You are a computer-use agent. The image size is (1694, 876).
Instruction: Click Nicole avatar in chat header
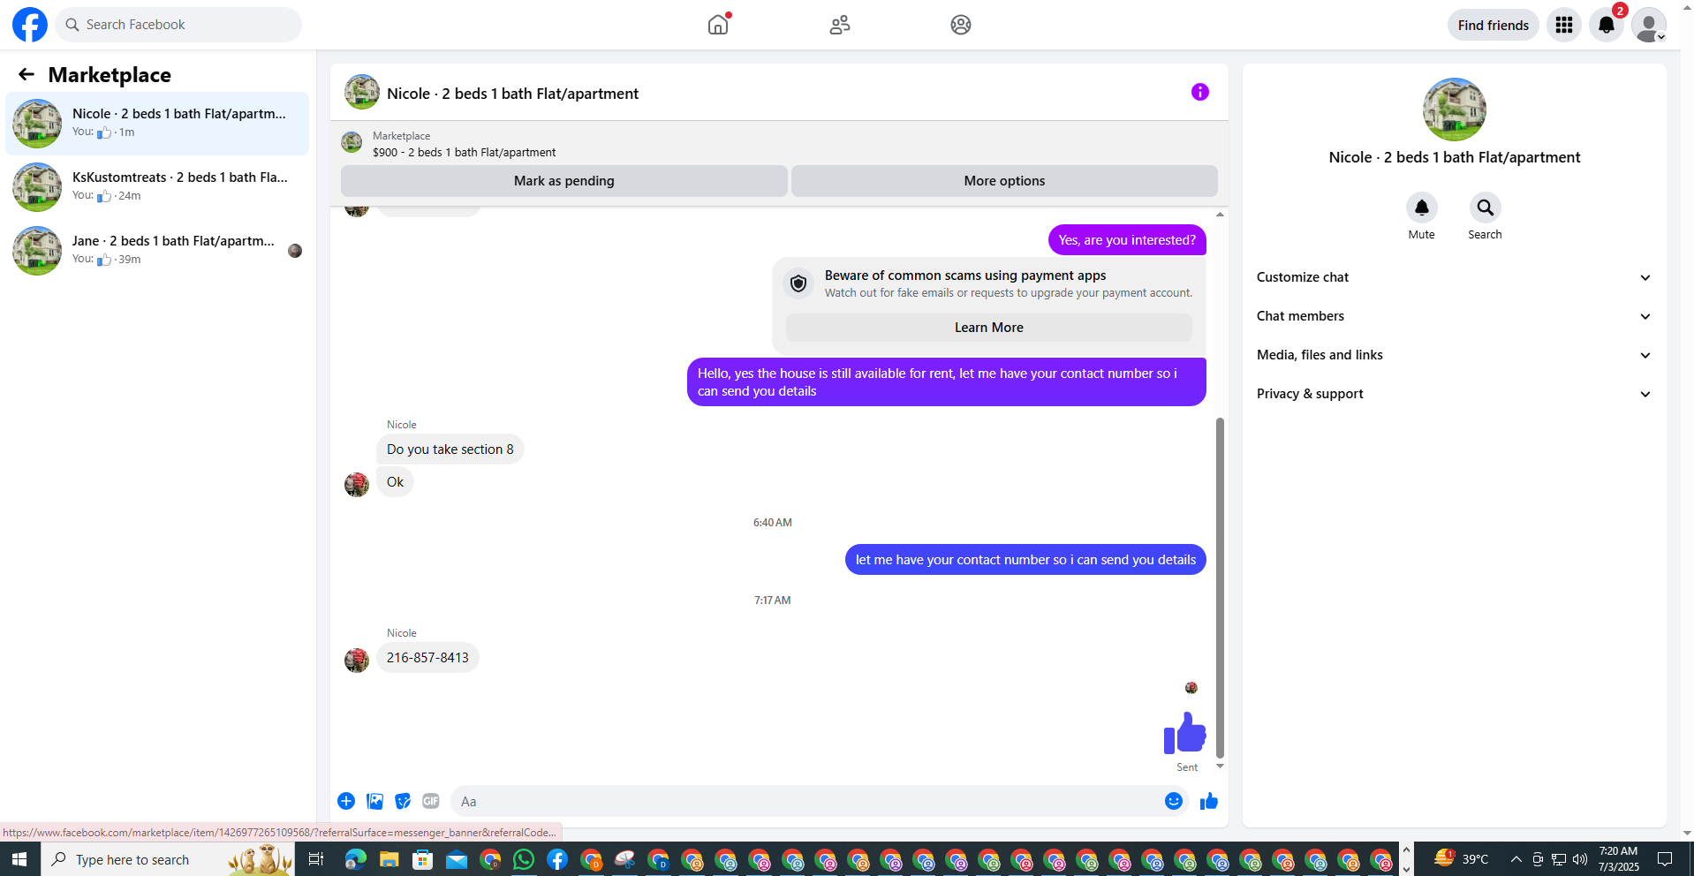[x=362, y=92]
